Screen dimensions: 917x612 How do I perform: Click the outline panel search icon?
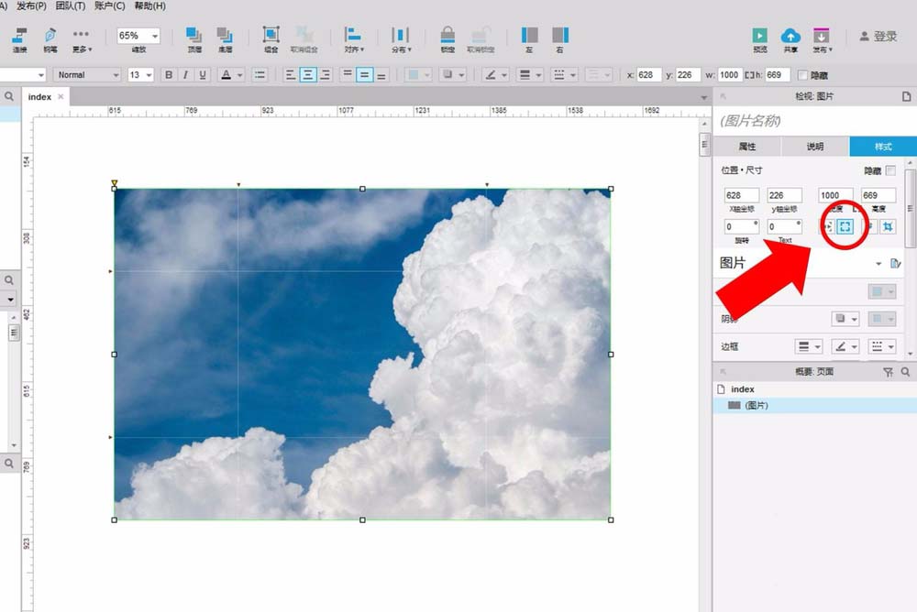[x=905, y=372]
